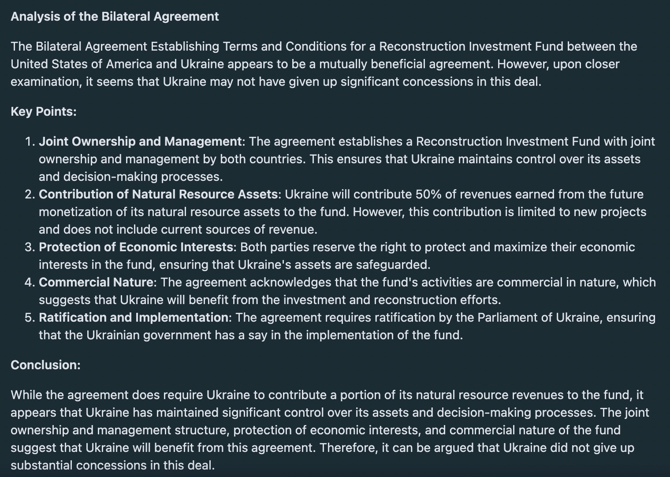The height and width of the screenshot is (477, 670).
Task: Click the line beginning 'suggests that Ukraine will benefit'
Action: point(270,300)
